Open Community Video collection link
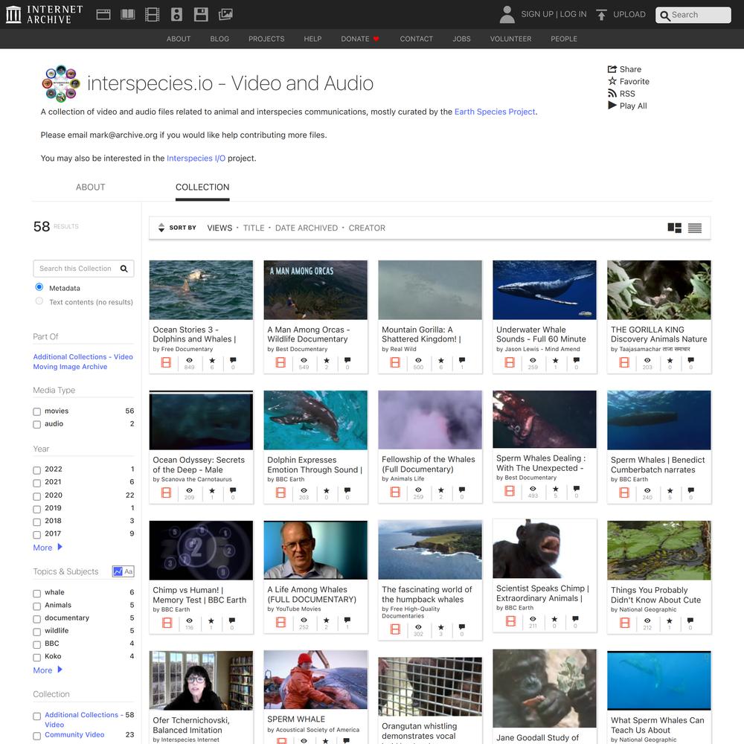Screen dimensions: 744x744 coord(74,734)
